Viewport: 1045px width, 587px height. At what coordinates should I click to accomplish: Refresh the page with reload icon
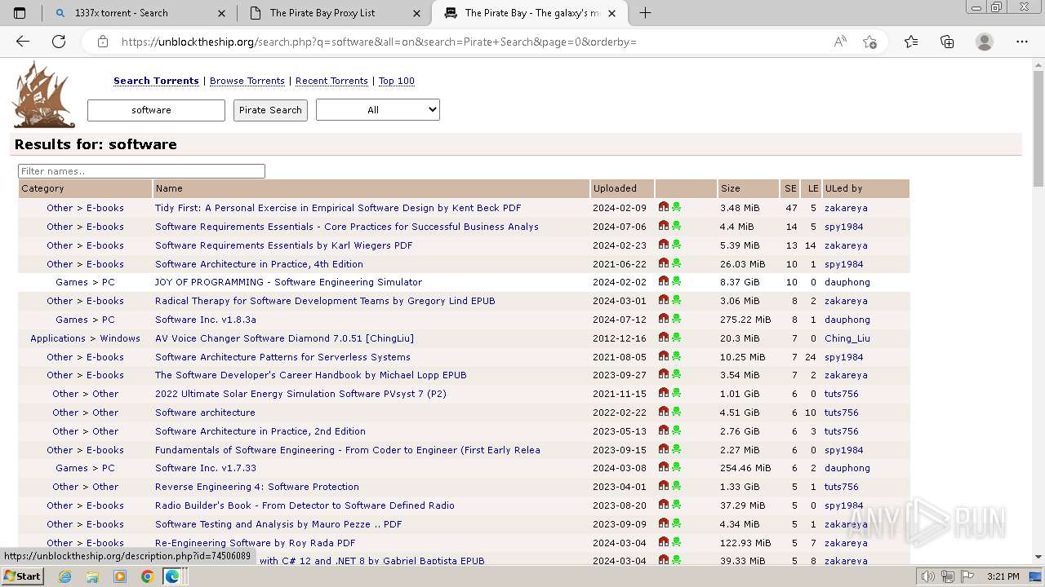pos(59,42)
